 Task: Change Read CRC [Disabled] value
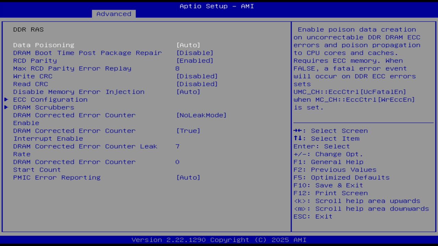click(197, 84)
